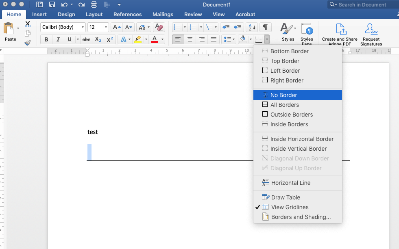Align text right

[x=202, y=39]
